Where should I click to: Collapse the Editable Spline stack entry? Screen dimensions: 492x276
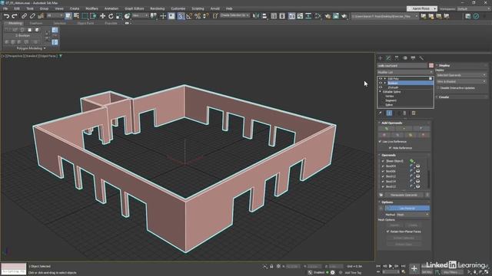pos(381,92)
